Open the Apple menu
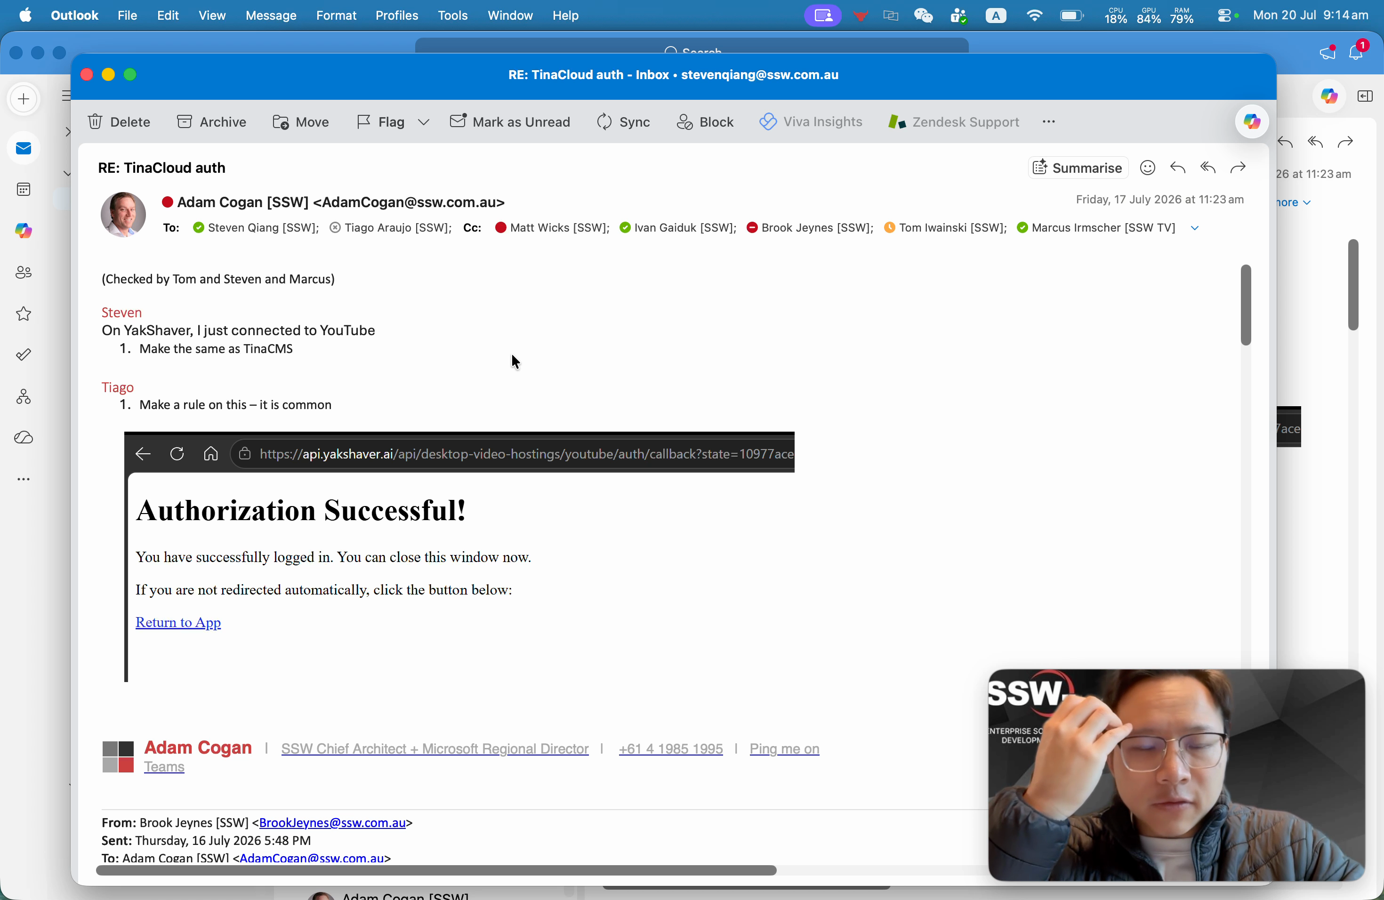 [x=25, y=16]
